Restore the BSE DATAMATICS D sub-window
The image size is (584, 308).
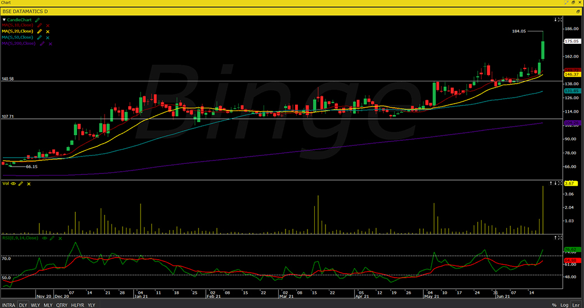[578, 12]
